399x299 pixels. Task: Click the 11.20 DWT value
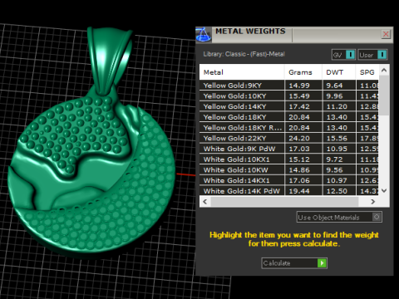coord(337,106)
